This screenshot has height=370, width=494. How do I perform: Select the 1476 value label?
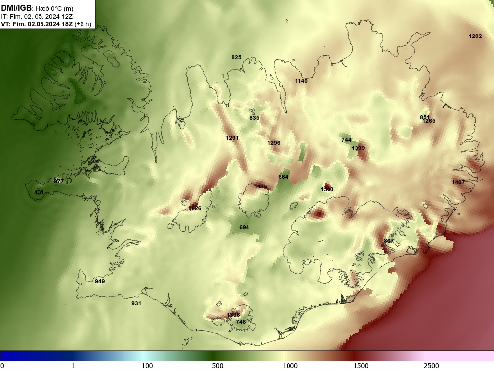coord(261,186)
